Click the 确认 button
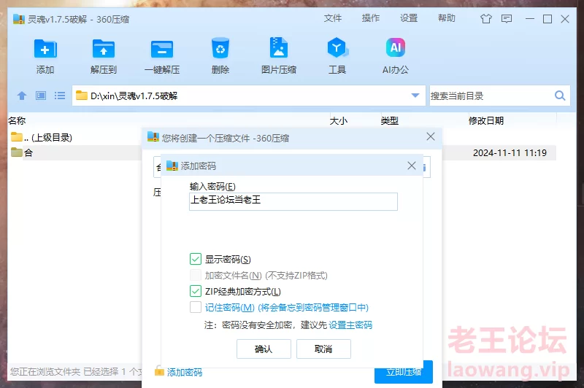 [264, 349]
